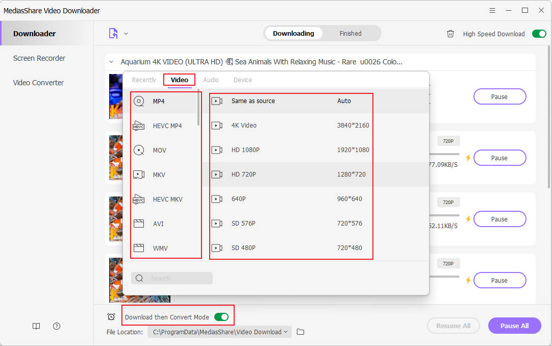
Task: Click the bottom download's progress bar
Action: click(444, 276)
